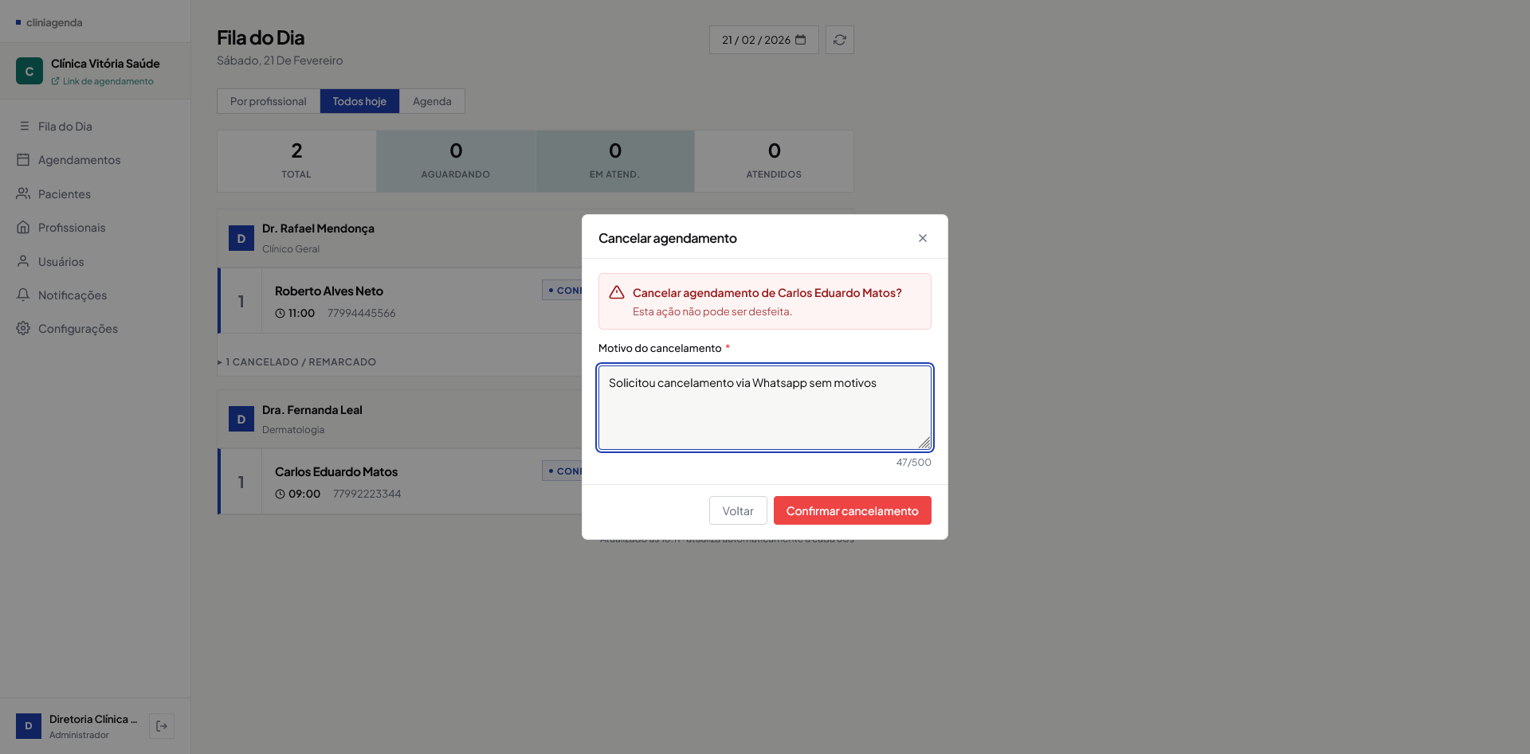
Task: Open the Fila do Dia section
Action: point(24,126)
